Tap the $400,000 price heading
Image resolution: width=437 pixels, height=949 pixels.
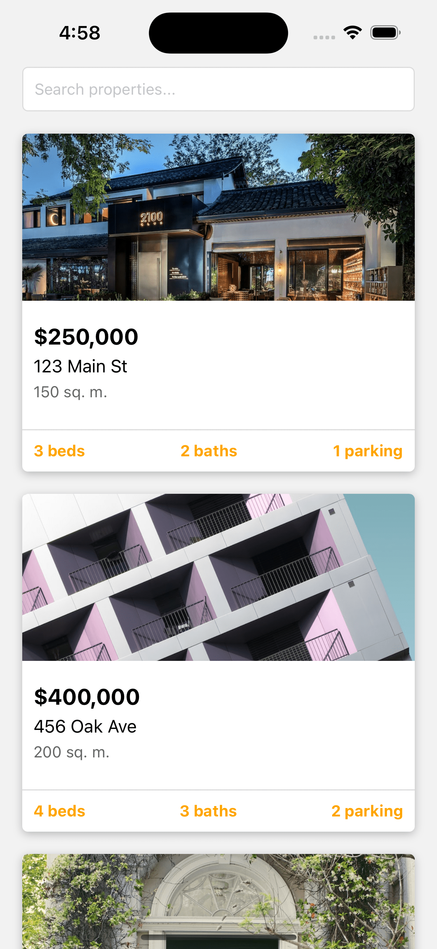coord(87,697)
